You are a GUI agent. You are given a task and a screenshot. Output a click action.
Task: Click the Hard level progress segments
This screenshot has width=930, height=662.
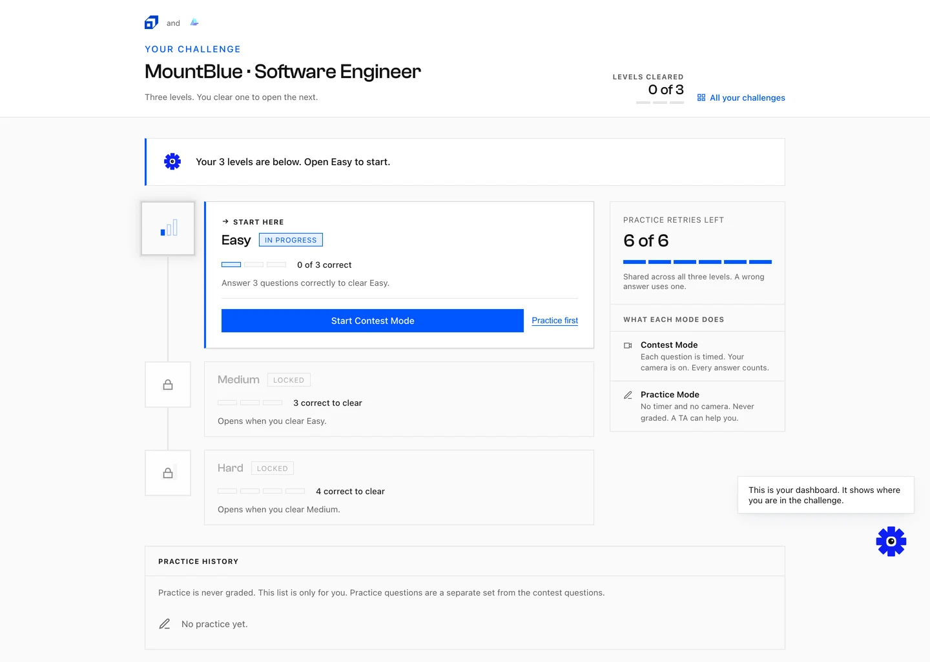(261, 491)
